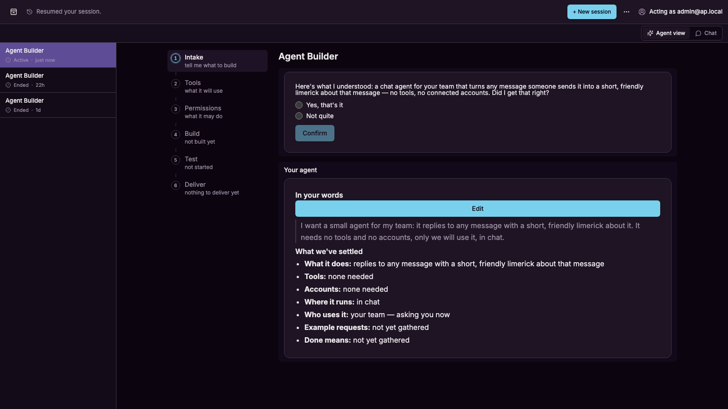Click status icon of session ended 22h

[8, 85]
